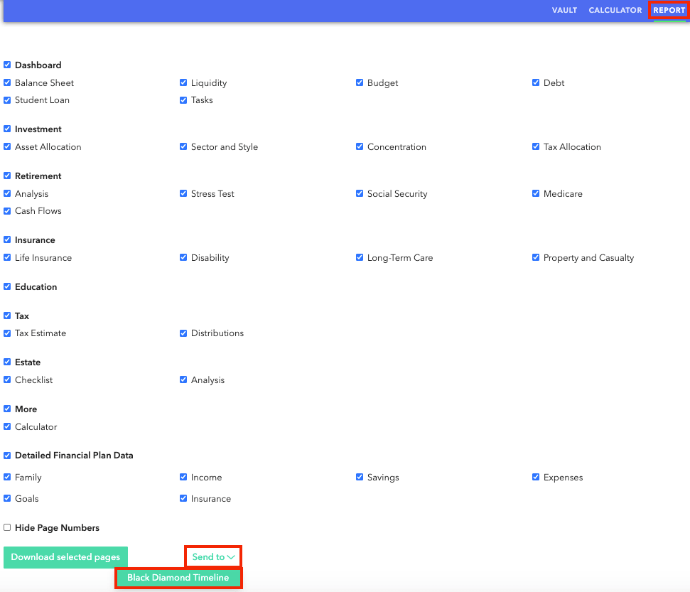Viewport: 690px width, 592px height.
Task: Toggle Life Insurance checkbox
Action: click(7, 257)
